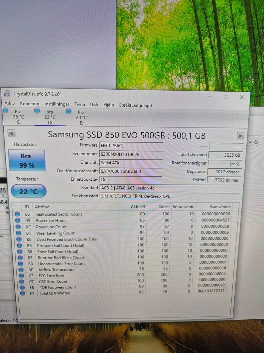Select the Reallocated Sector Count row text
This screenshot has width=264, height=353.
pos(59,214)
